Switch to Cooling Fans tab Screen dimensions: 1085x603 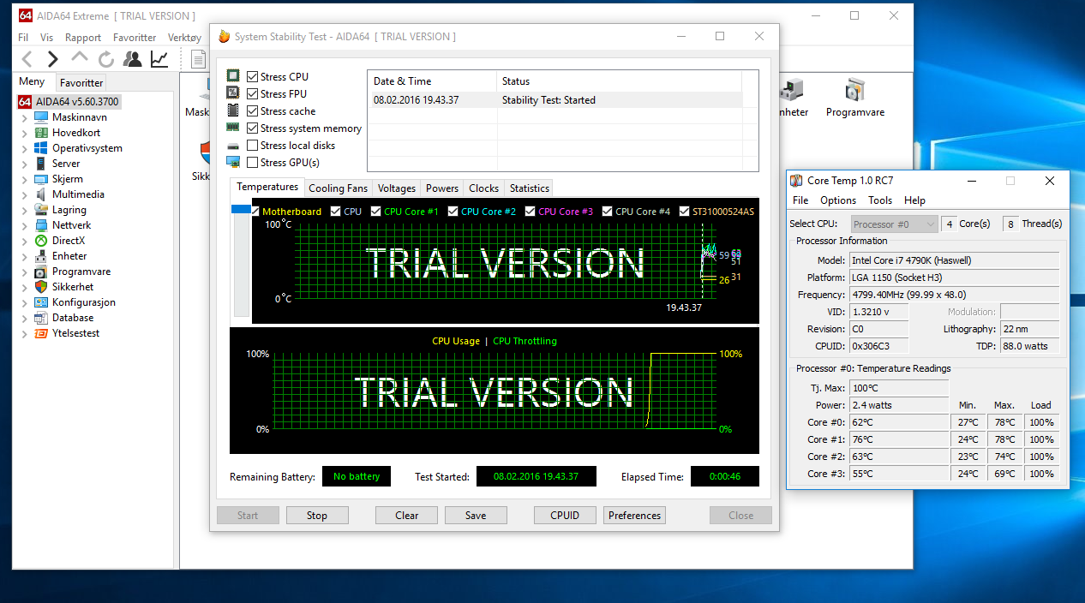(x=338, y=188)
